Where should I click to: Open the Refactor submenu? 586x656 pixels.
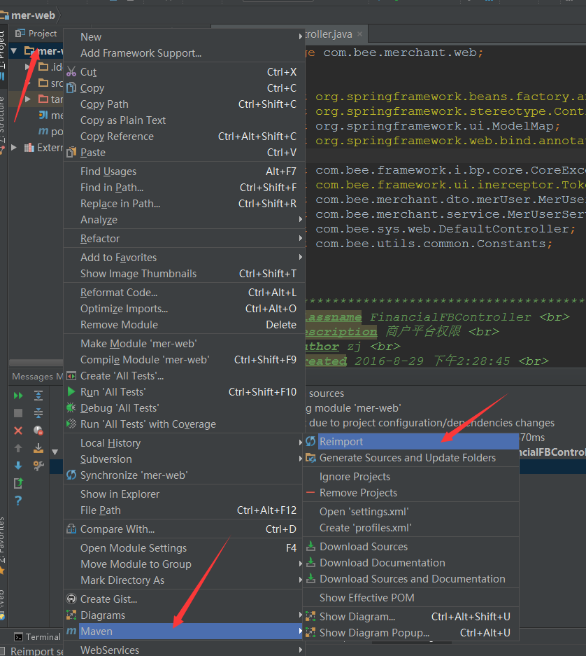[184, 239]
